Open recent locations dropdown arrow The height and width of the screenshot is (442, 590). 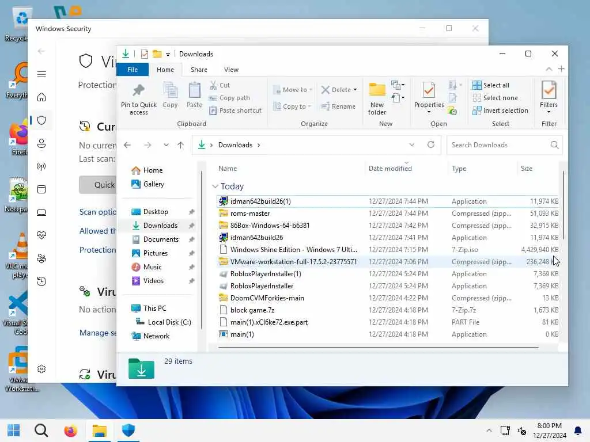pyautogui.click(x=166, y=145)
